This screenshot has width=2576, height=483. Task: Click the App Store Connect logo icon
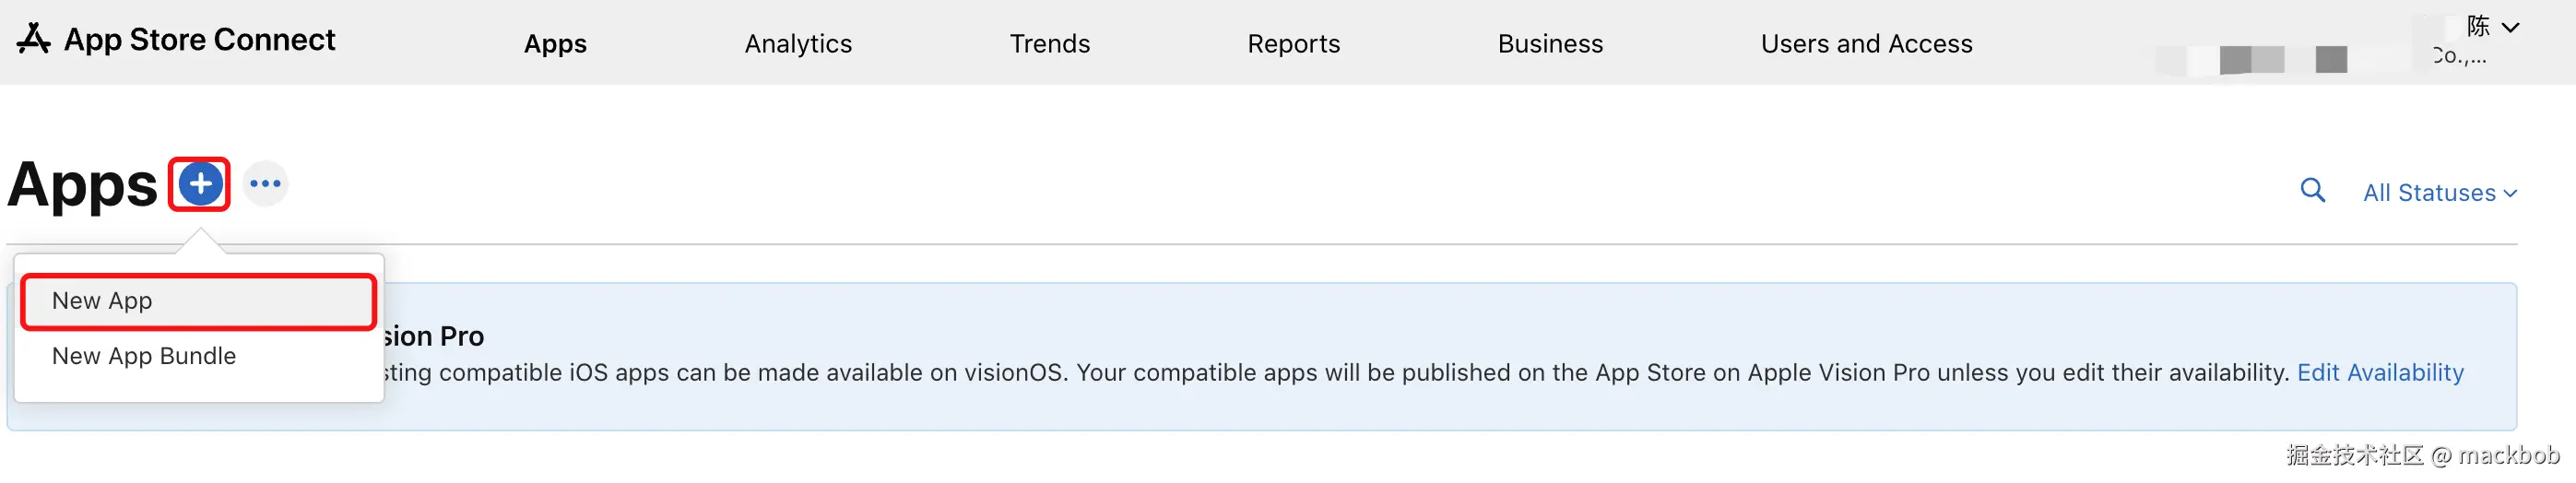pos(33,39)
